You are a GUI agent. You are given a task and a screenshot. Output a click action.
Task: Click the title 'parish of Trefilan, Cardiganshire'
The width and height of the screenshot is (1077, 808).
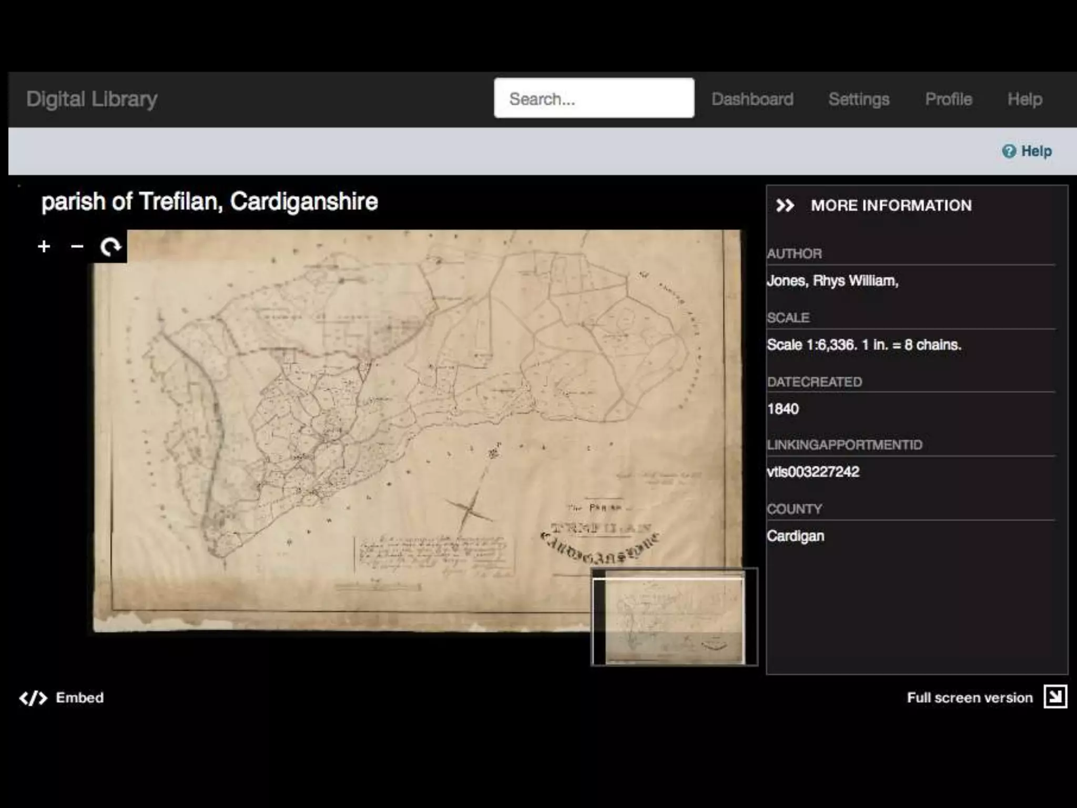tap(209, 202)
